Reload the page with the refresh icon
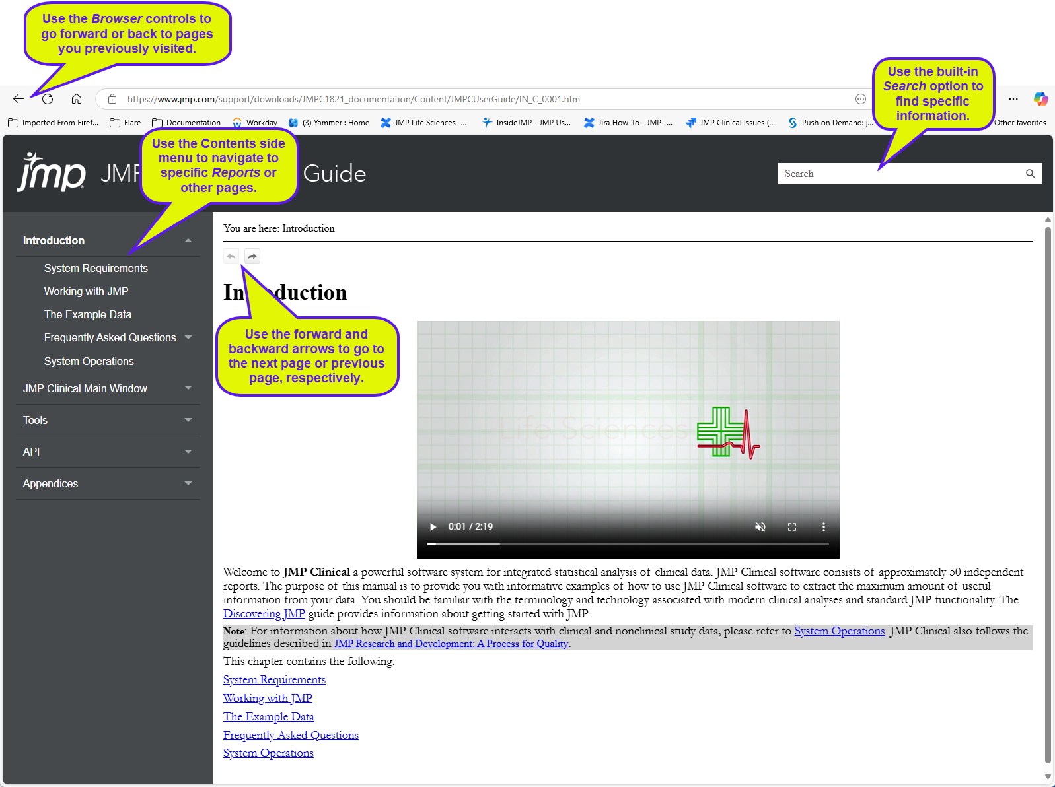 [x=48, y=99]
